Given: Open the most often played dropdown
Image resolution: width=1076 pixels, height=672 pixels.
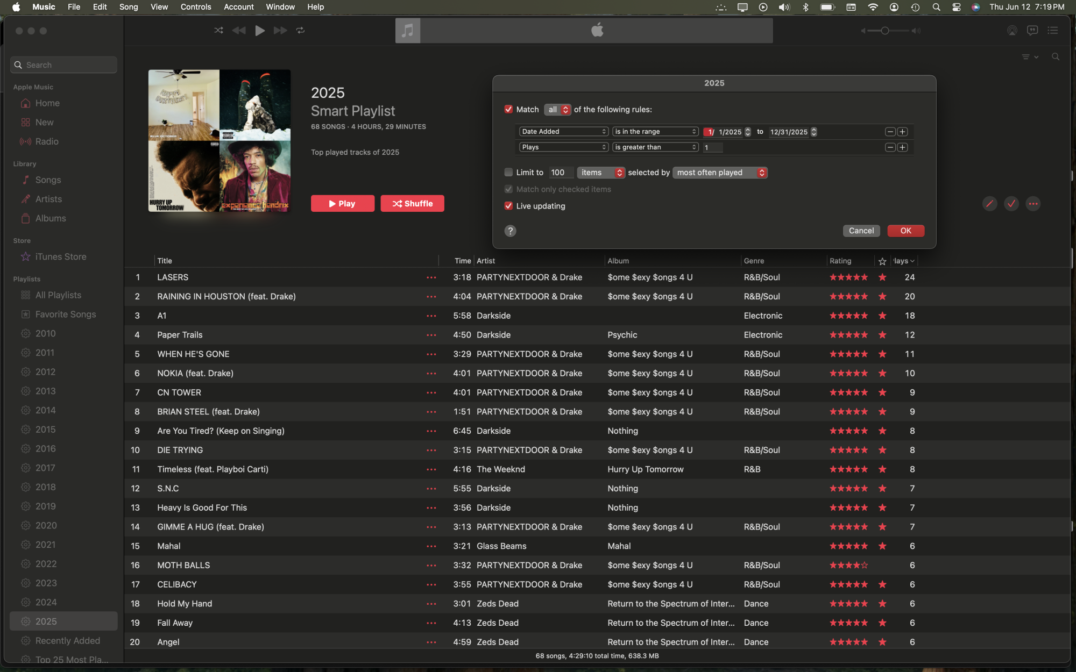Looking at the screenshot, I should click(720, 173).
